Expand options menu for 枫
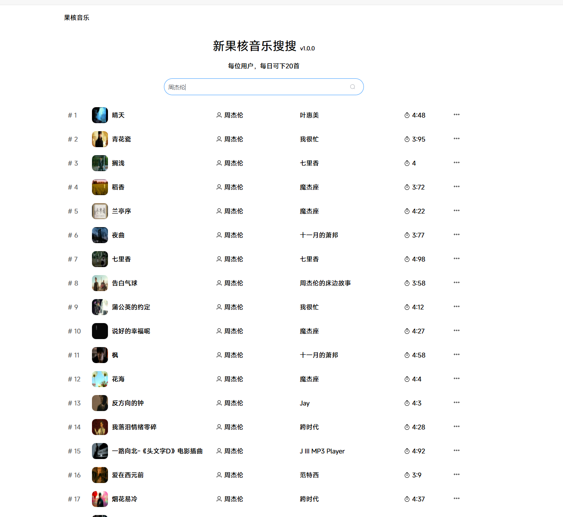Screen dimensions: 563x517 [456, 355]
